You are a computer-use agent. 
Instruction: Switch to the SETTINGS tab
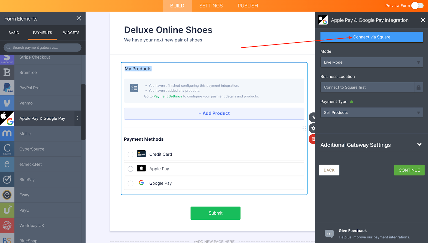pyautogui.click(x=211, y=6)
